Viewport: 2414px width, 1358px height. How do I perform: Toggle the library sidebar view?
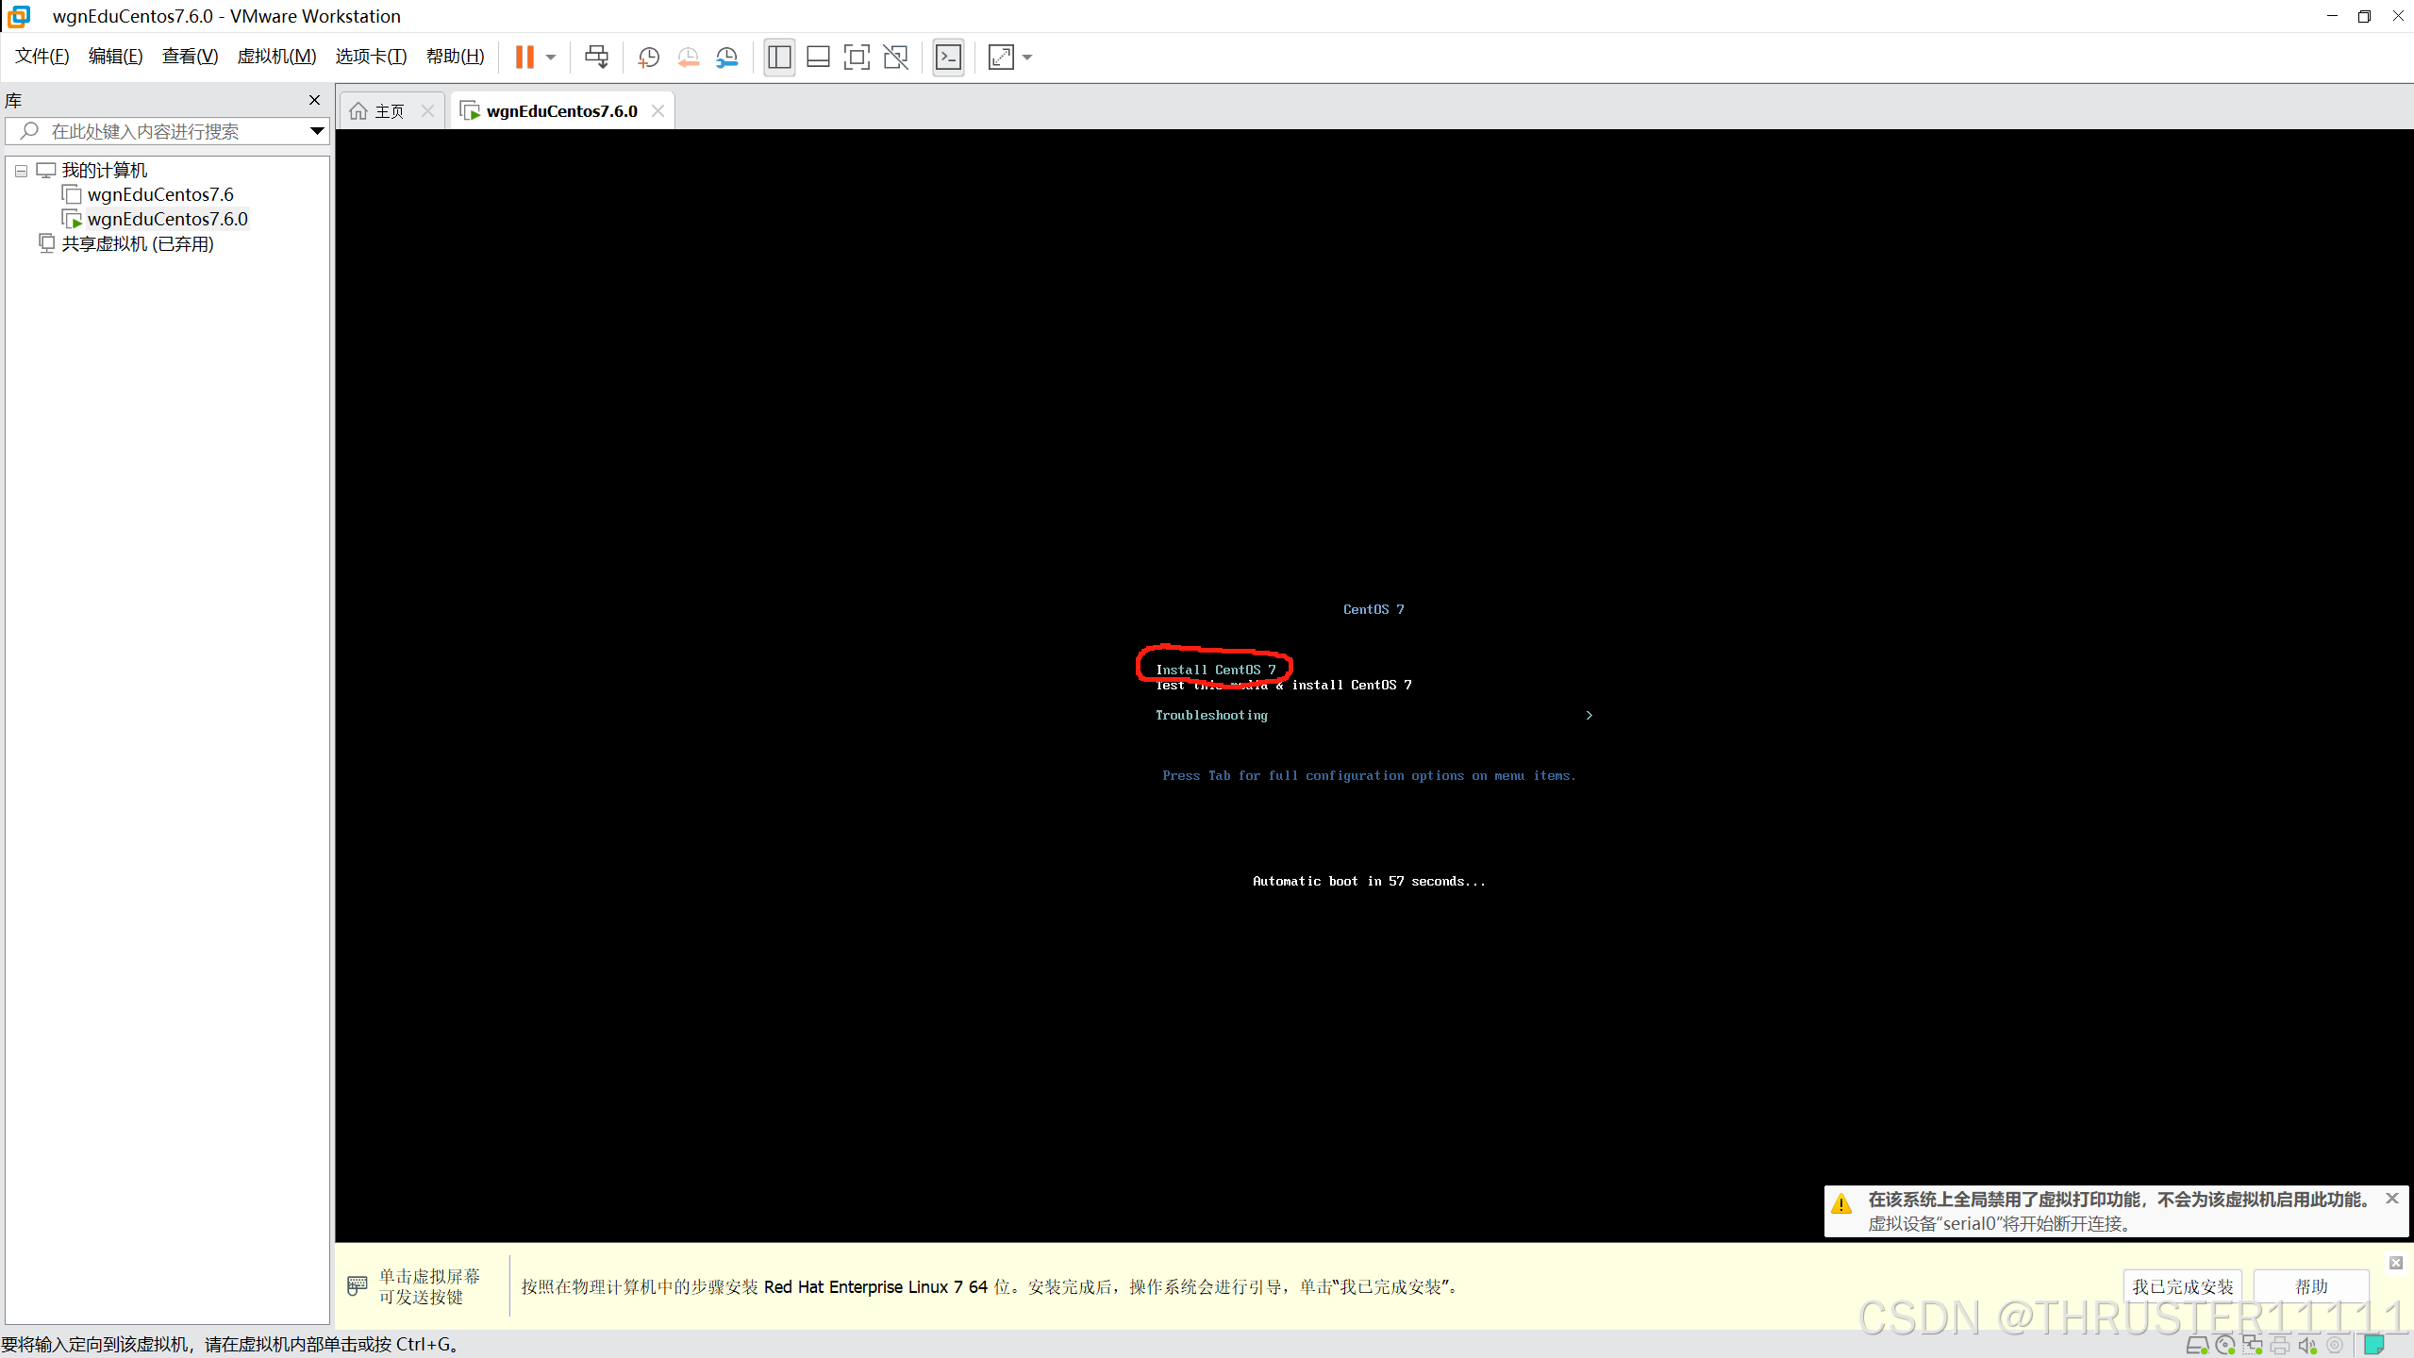coord(779,58)
